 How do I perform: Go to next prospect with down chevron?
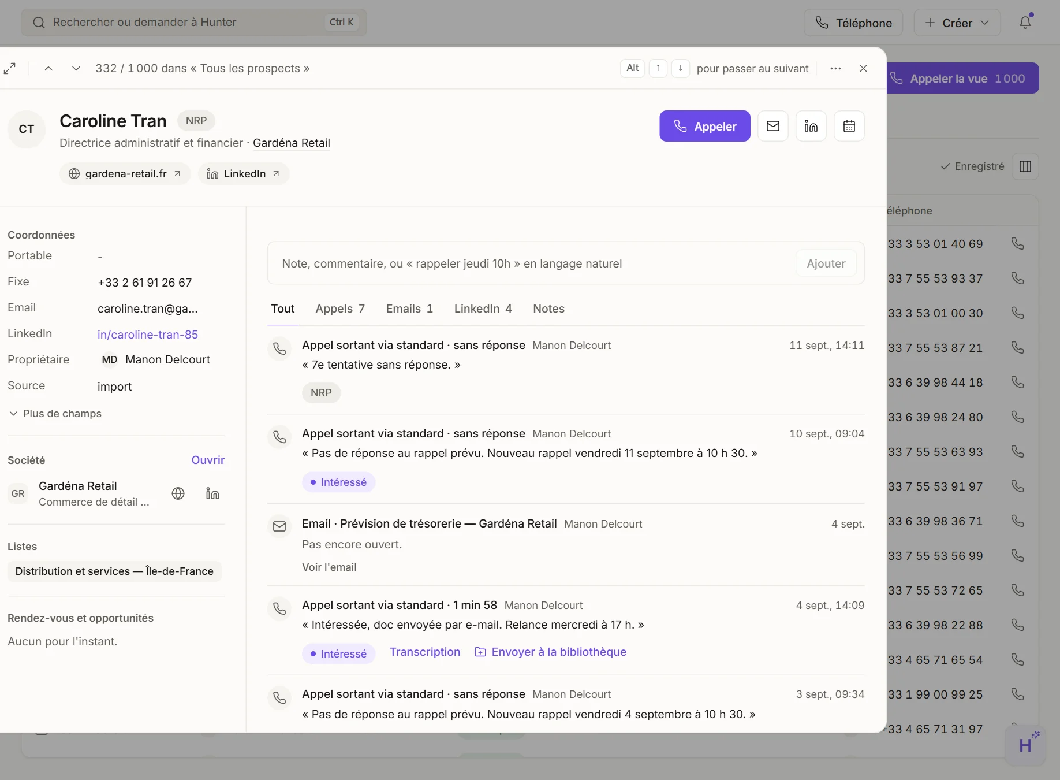[x=76, y=69]
